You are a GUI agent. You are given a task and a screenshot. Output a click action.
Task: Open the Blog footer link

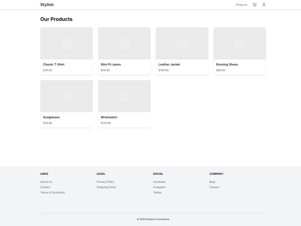212,182
